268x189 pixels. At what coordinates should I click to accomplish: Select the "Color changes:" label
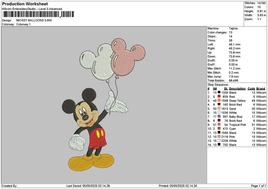pyautogui.click(x=218, y=33)
